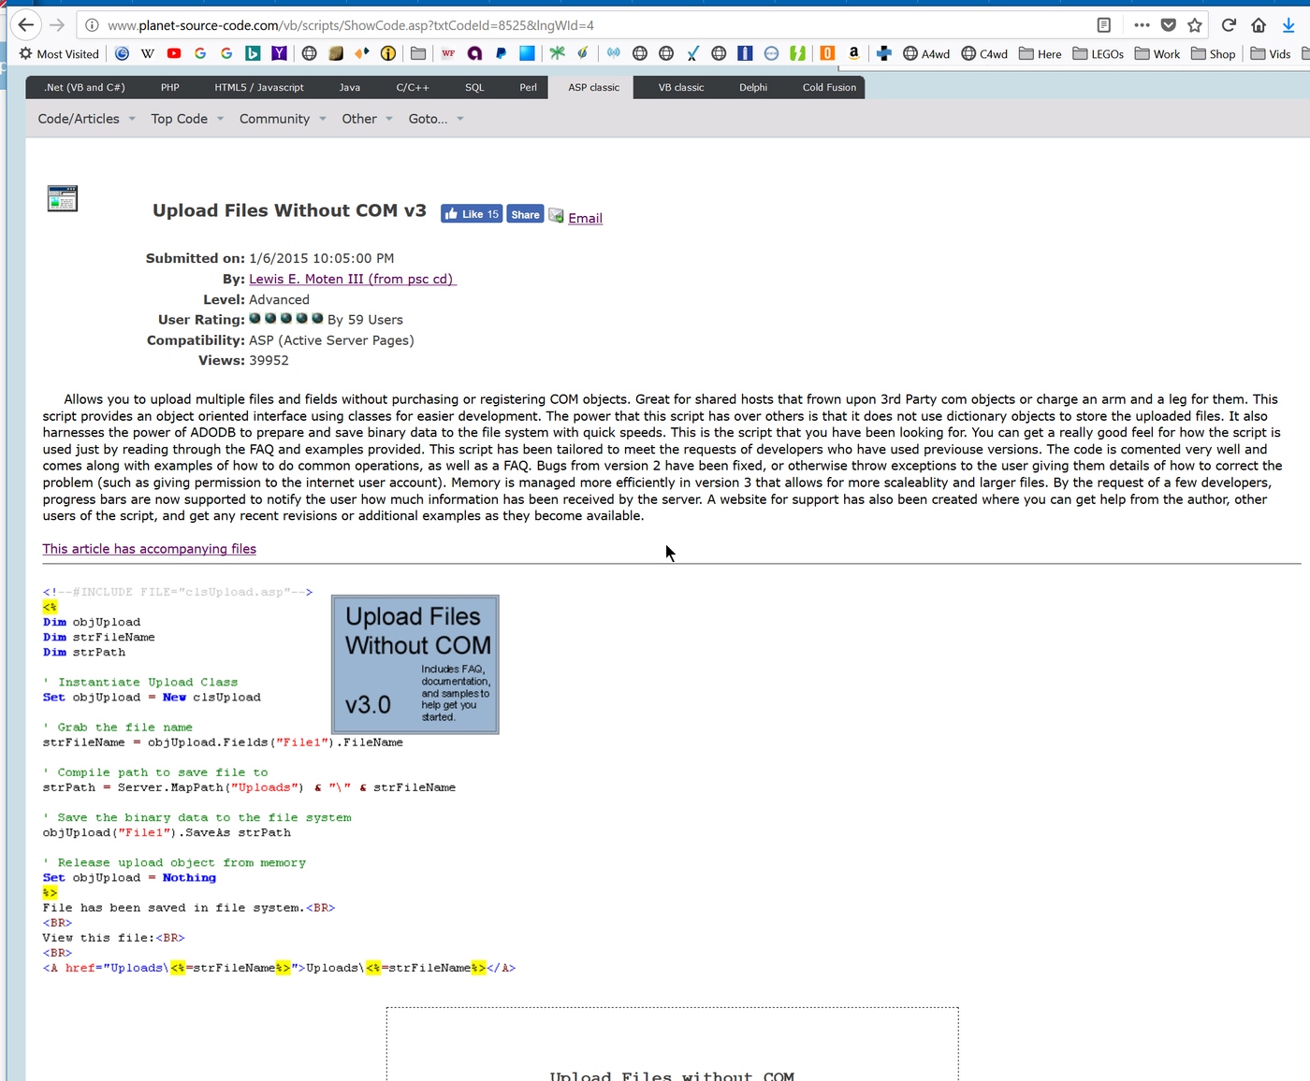
Task: Open the Wikipedia bookmark icon
Action: pos(148,53)
